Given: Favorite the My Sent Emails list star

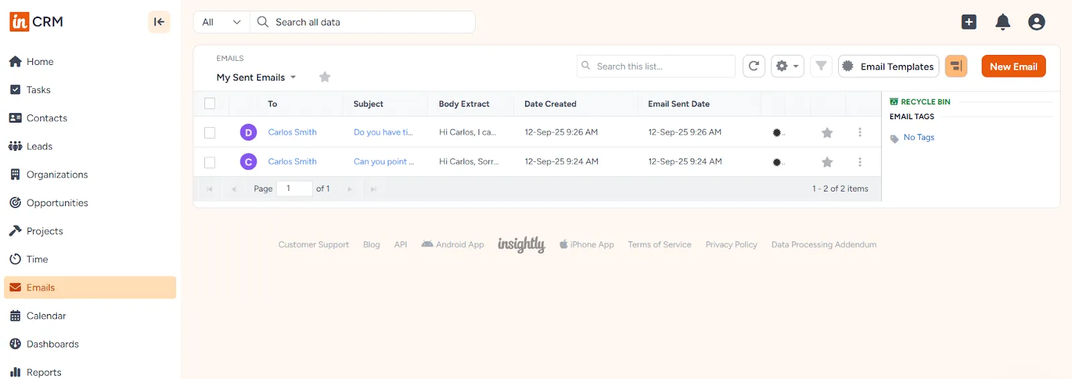Looking at the screenshot, I should coord(325,77).
